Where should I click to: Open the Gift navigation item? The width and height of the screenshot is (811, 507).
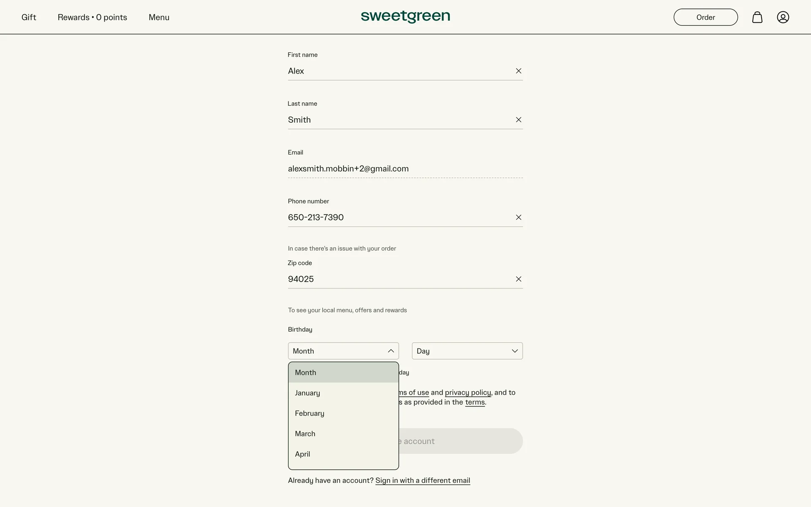tap(29, 17)
